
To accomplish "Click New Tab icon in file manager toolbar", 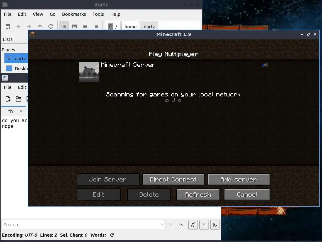I will [x=8, y=26].
